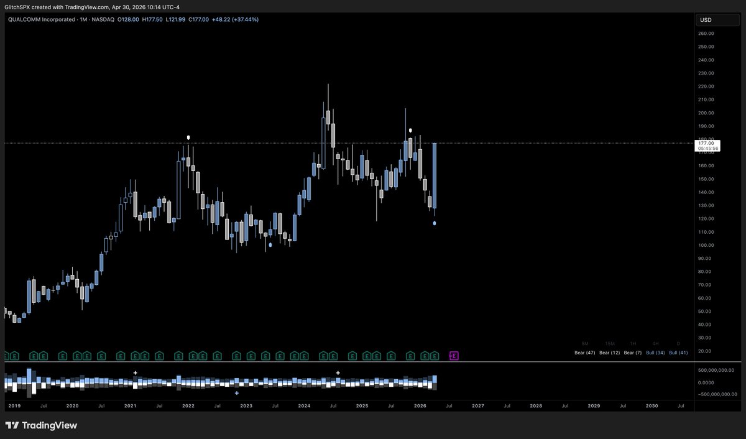The image size is (746, 439).
Task: Click the −500,000,000.00 volume axis label
Action: coord(717,394)
